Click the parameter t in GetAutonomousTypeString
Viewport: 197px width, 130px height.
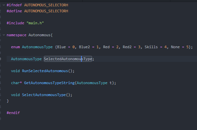click(x=111, y=83)
